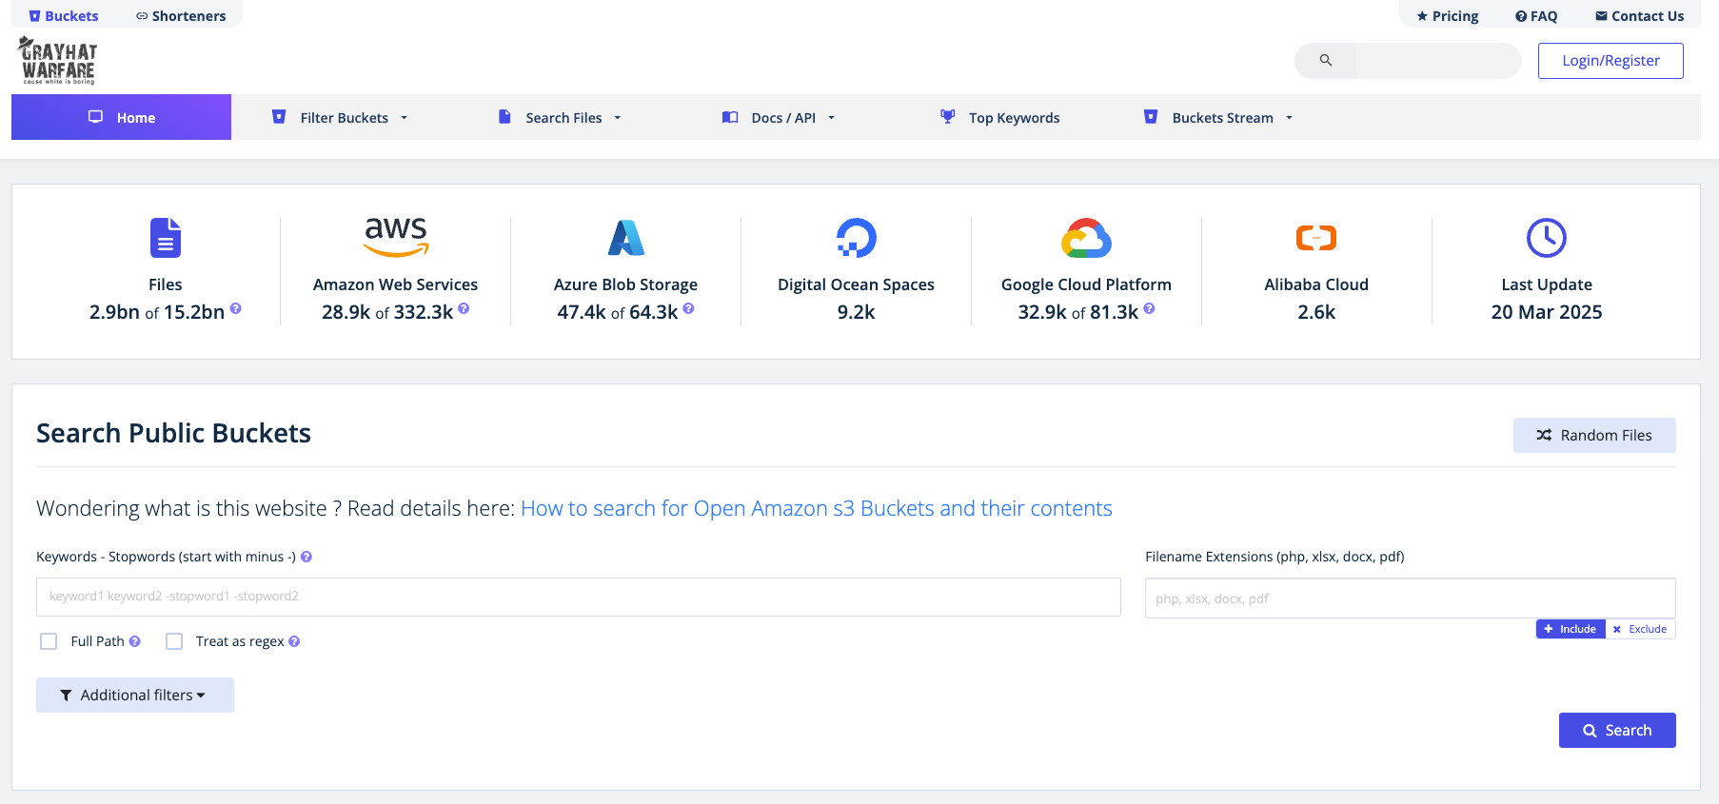Click the Alibaba Cloud icon
Viewport: 1719px width, 804px height.
coord(1315,238)
